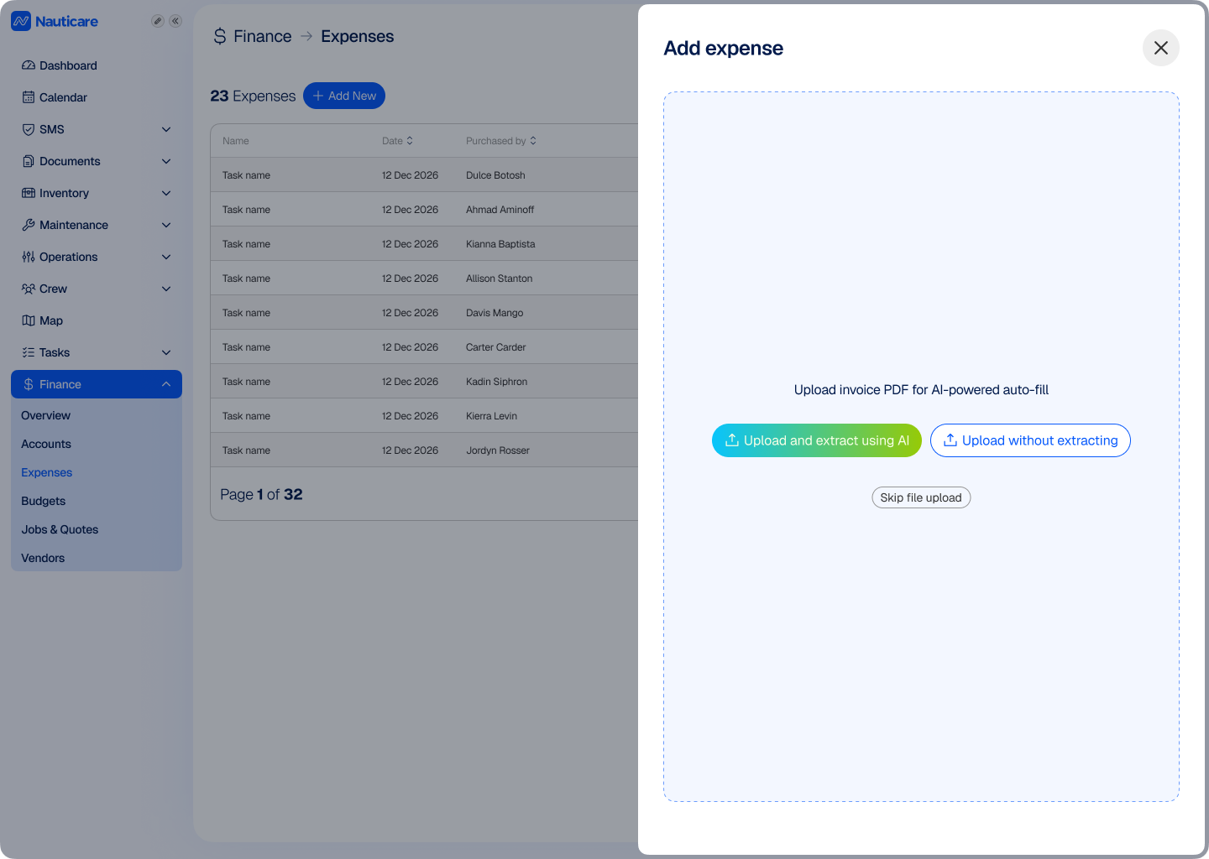Open Vendors under Finance
This screenshot has height=859, width=1209.
click(x=43, y=558)
